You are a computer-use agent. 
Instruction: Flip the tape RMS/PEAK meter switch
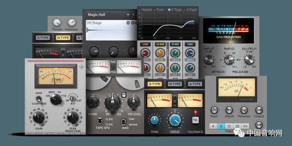(113, 67)
